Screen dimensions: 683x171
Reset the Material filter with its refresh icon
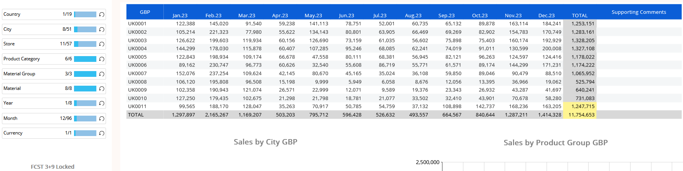click(102, 89)
